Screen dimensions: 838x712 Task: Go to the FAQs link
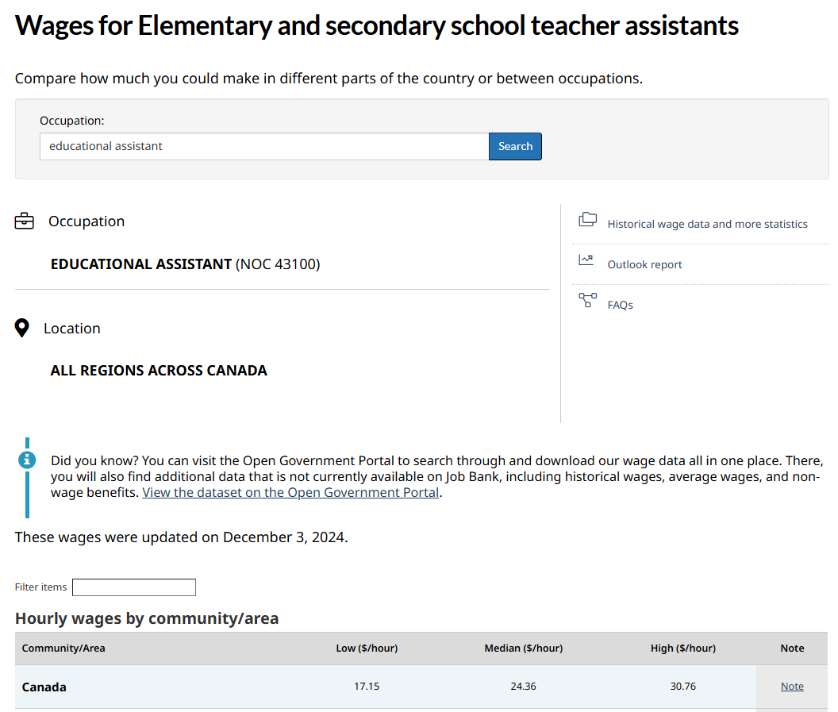coord(620,305)
